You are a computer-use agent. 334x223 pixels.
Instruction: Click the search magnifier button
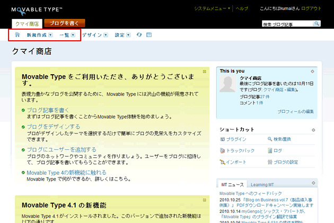click(317, 23)
